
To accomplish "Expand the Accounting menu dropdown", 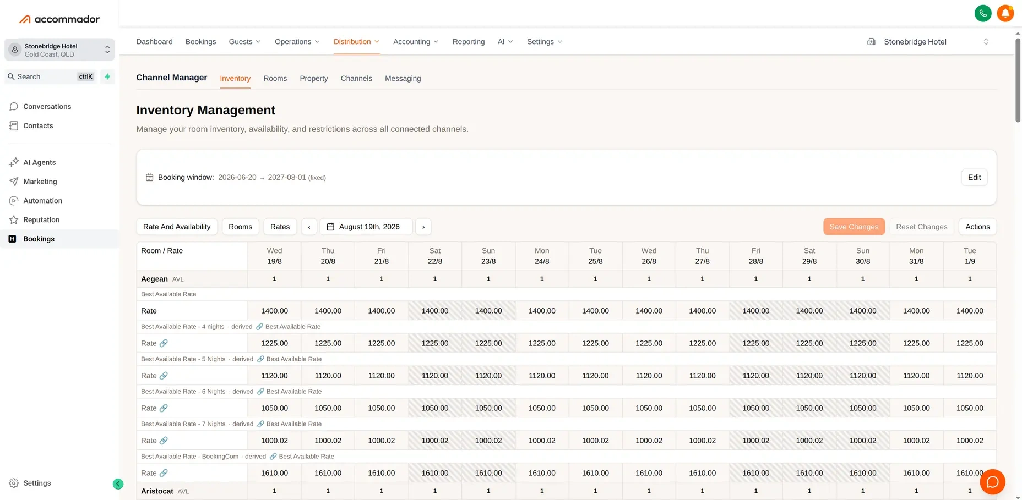I will coord(416,42).
